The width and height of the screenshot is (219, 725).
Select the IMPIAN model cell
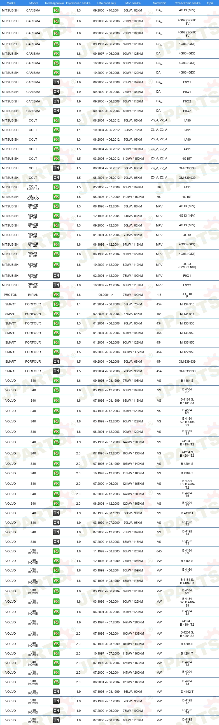click(x=33, y=295)
